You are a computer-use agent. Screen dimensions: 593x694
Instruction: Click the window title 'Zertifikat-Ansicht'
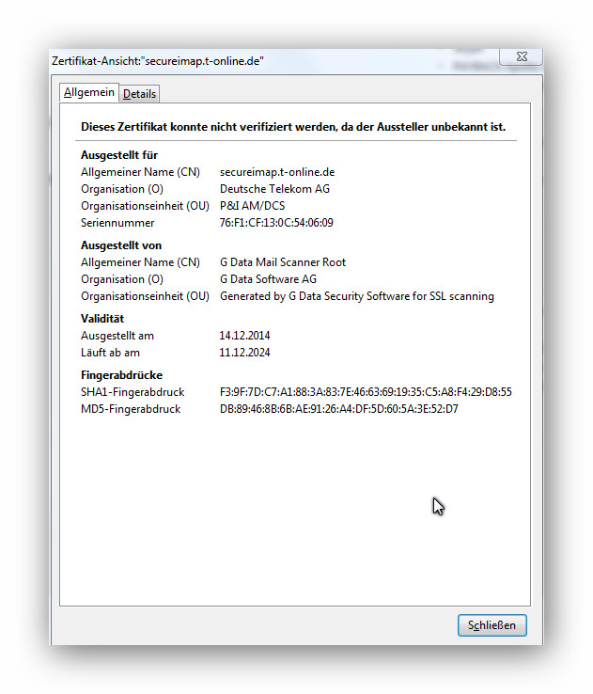(x=158, y=61)
